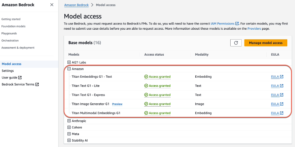
Task: Open EULA for Titan Image Generator G1
Action: 277,104
